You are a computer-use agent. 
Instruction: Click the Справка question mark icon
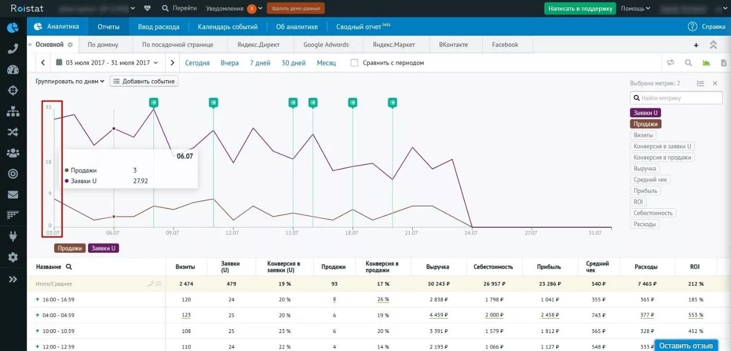[692, 27]
